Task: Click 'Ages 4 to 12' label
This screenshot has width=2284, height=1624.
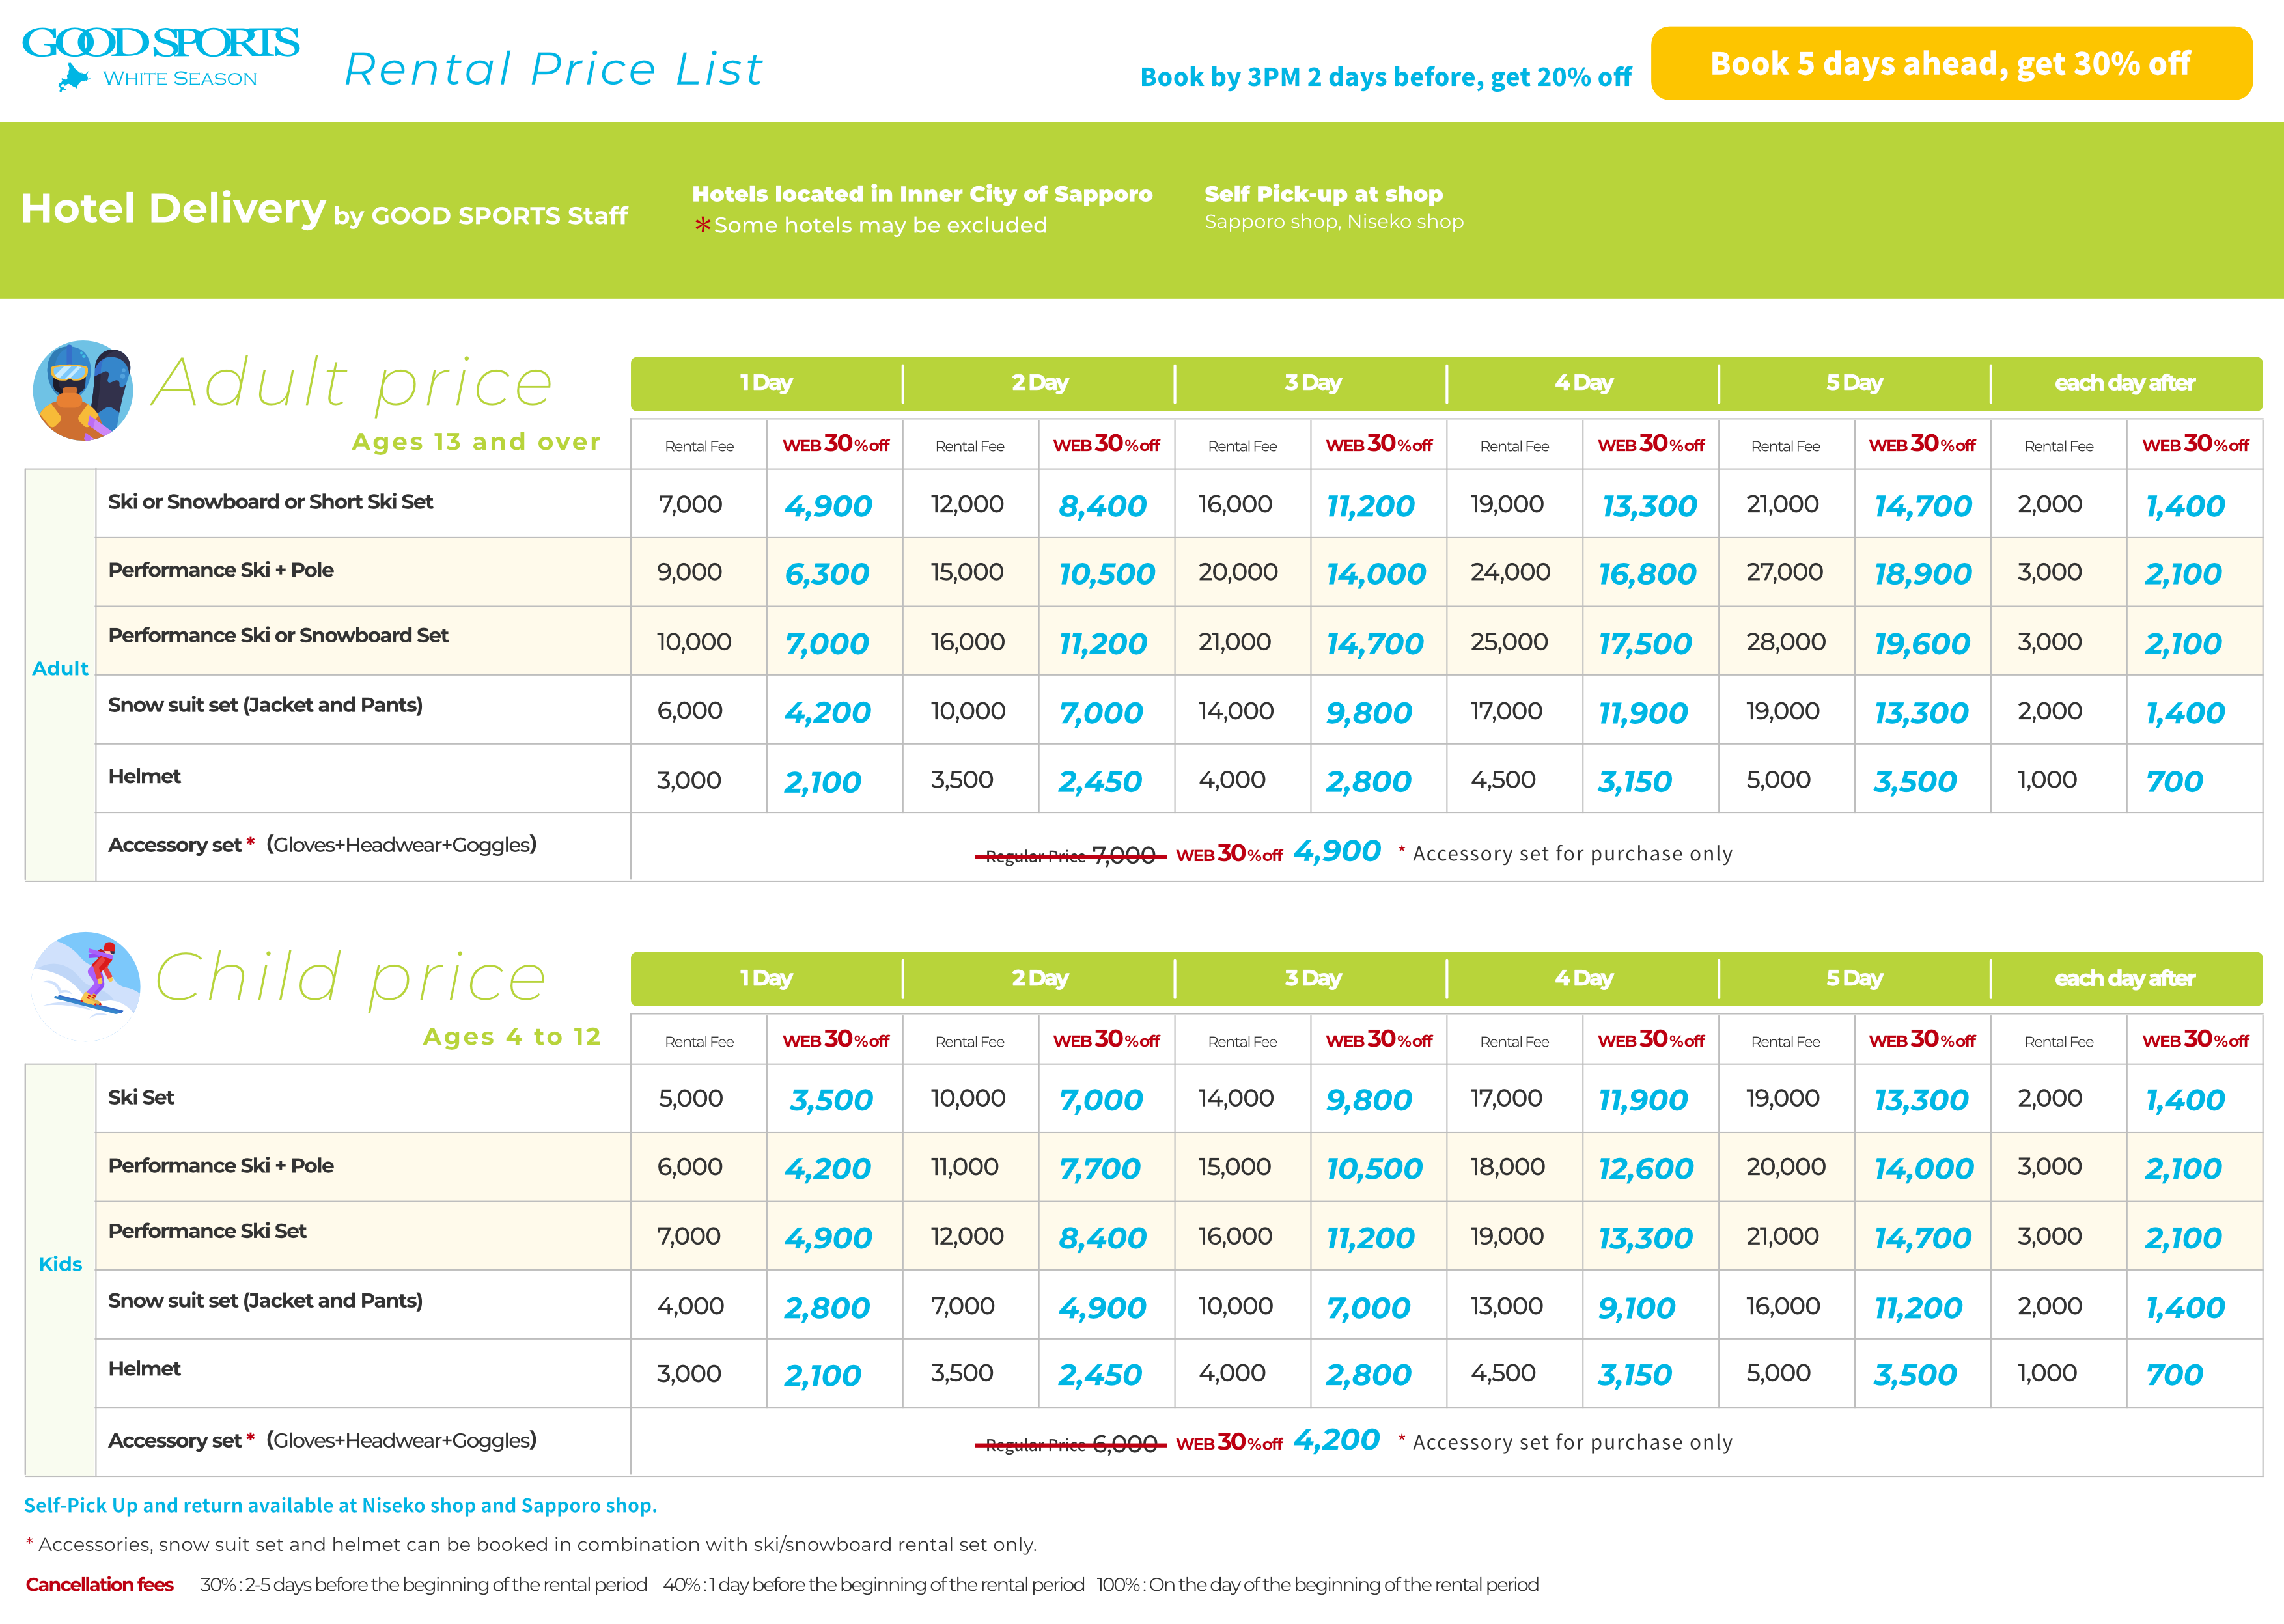Action: tap(512, 1037)
